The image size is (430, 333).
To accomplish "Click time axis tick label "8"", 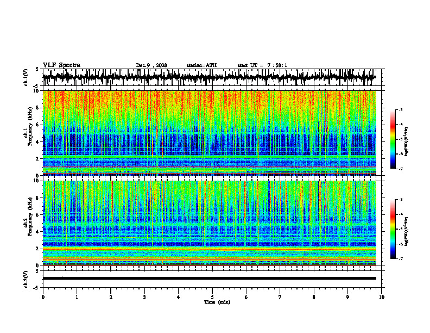I will [314, 297].
